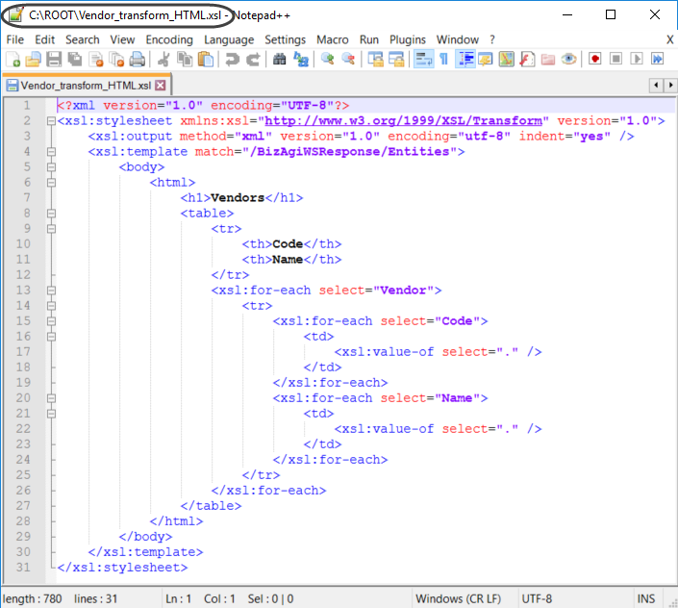Toggle monitoring eye icon

(x=568, y=60)
